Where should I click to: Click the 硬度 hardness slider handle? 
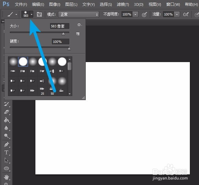(x=69, y=49)
